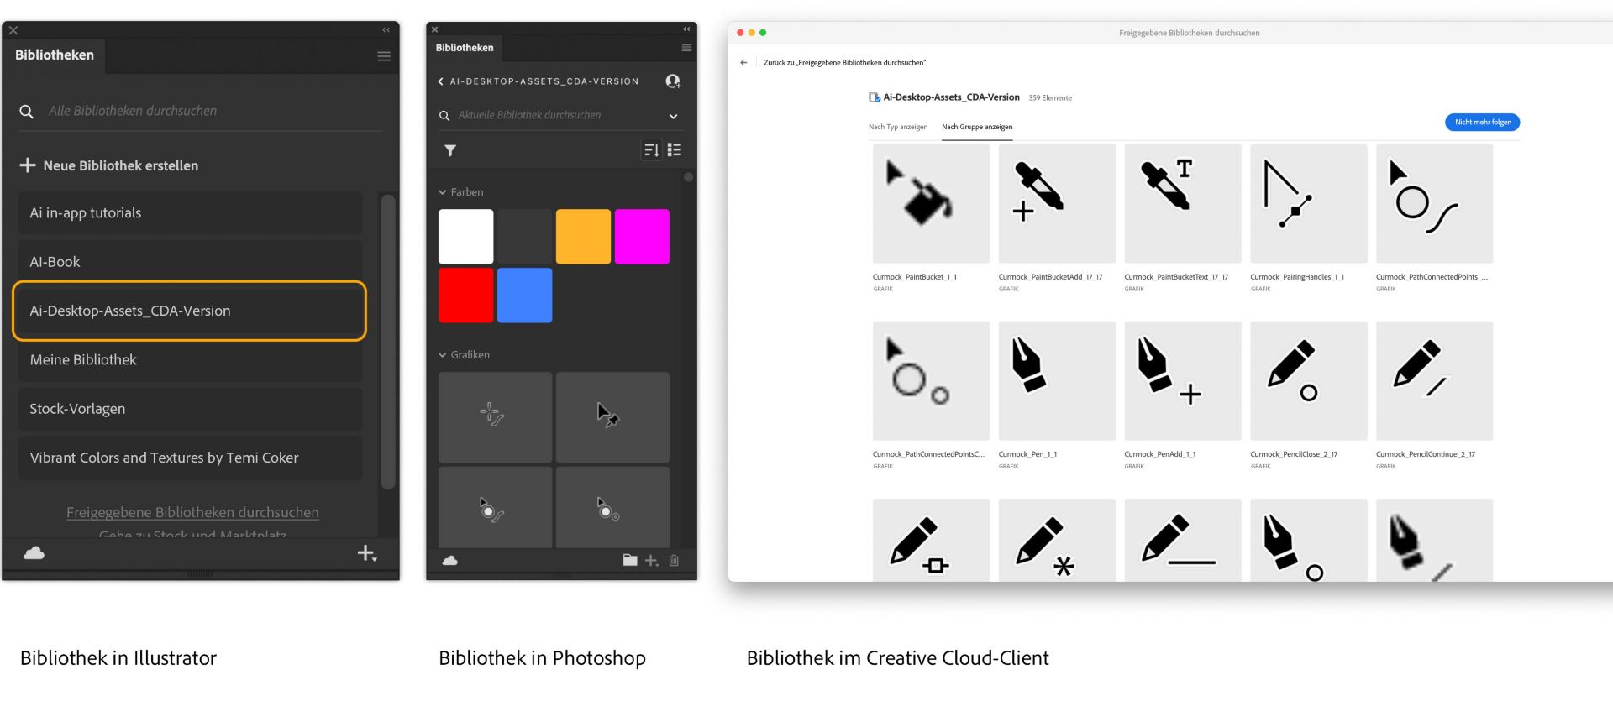Screen dimensions: 1613x701
Task: Select the magenta color swatch
Action: (x=642, y=237)
